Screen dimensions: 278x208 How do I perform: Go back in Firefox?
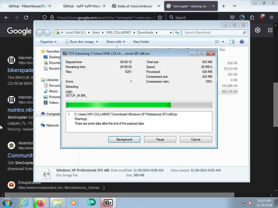(7, 18)
